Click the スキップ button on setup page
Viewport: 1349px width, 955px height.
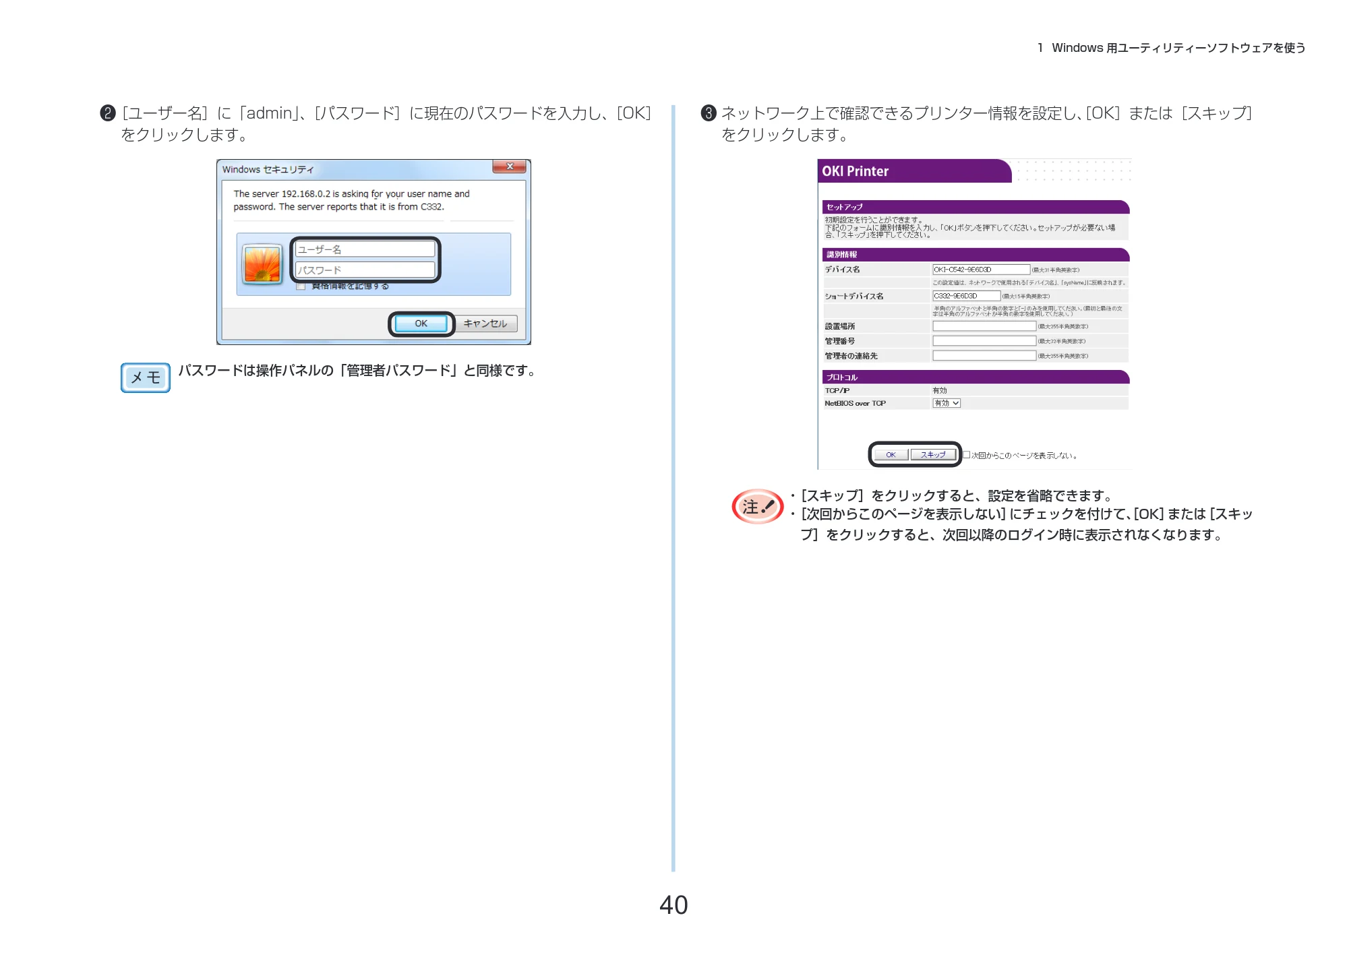[x=933, y=455]
